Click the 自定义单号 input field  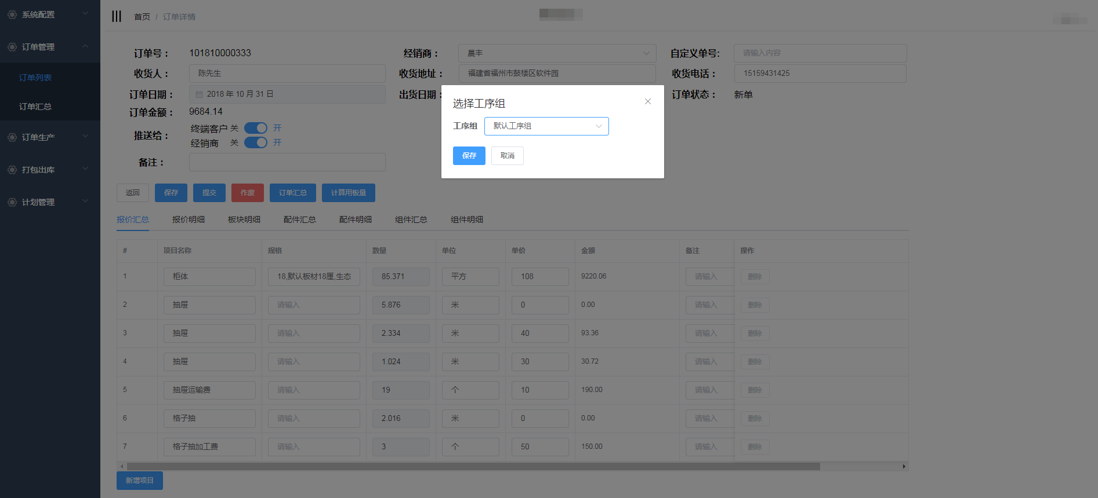click(x=820, y=53)
